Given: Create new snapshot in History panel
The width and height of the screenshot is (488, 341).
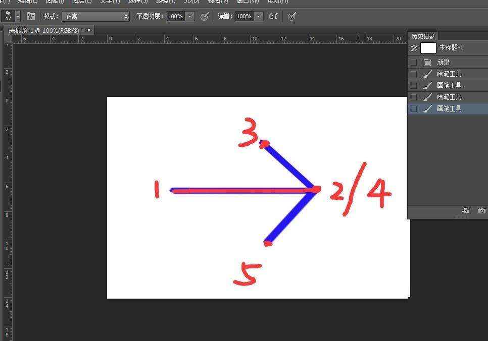Looking at the screenshot, I should pos(481,211).
